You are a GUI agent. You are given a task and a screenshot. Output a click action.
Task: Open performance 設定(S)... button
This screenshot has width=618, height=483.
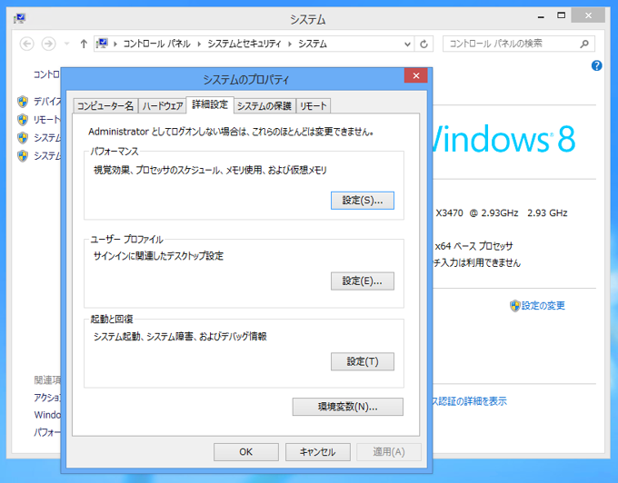click(363, 201)
